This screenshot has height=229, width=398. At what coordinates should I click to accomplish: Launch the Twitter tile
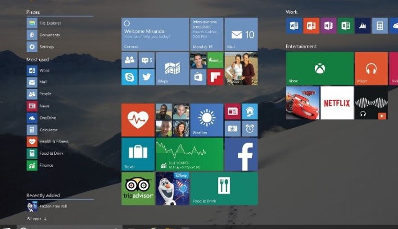click(147, 77)
